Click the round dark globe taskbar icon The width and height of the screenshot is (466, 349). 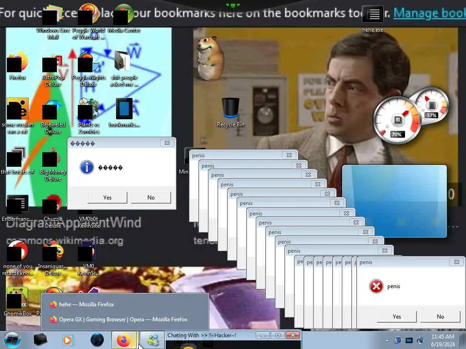tap(97, 340)
